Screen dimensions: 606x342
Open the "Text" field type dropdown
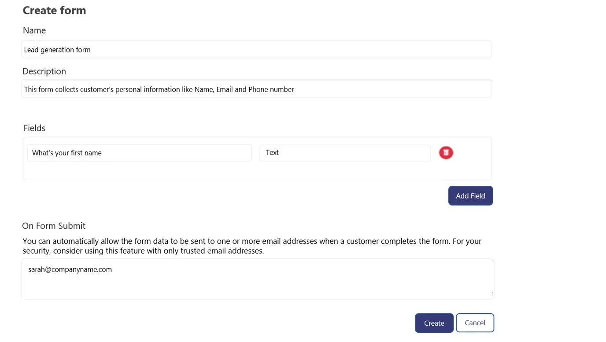click(345, 153)
